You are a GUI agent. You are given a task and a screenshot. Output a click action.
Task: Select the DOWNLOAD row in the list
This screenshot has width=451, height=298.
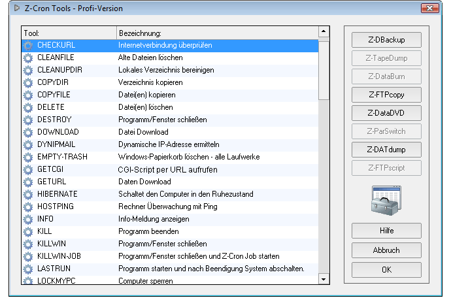point(170,133)
